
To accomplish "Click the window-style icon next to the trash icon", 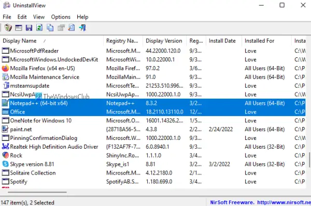I will pos(19,28).
